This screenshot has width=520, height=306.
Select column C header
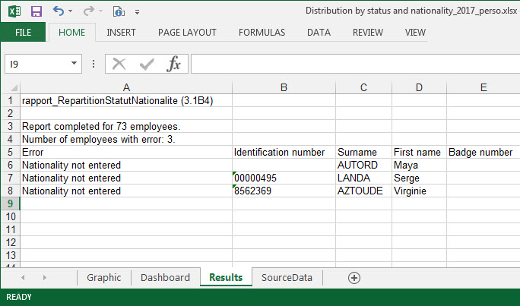(363, 87)
